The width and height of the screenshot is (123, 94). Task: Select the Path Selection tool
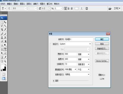2,53
